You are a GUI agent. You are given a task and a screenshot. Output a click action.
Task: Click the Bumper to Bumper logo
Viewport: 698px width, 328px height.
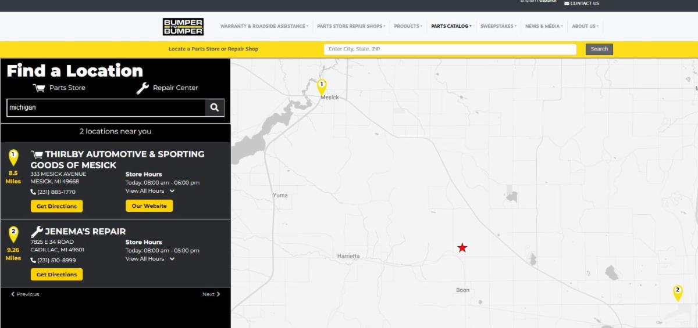point(183,26)
